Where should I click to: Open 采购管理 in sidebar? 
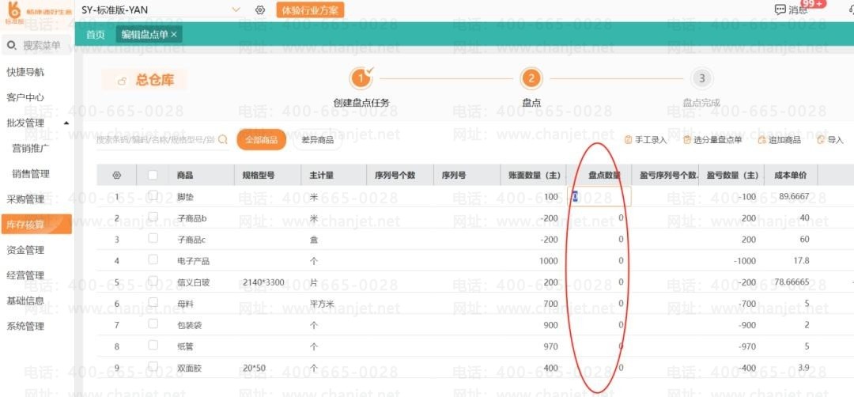[x=25, y=199]
